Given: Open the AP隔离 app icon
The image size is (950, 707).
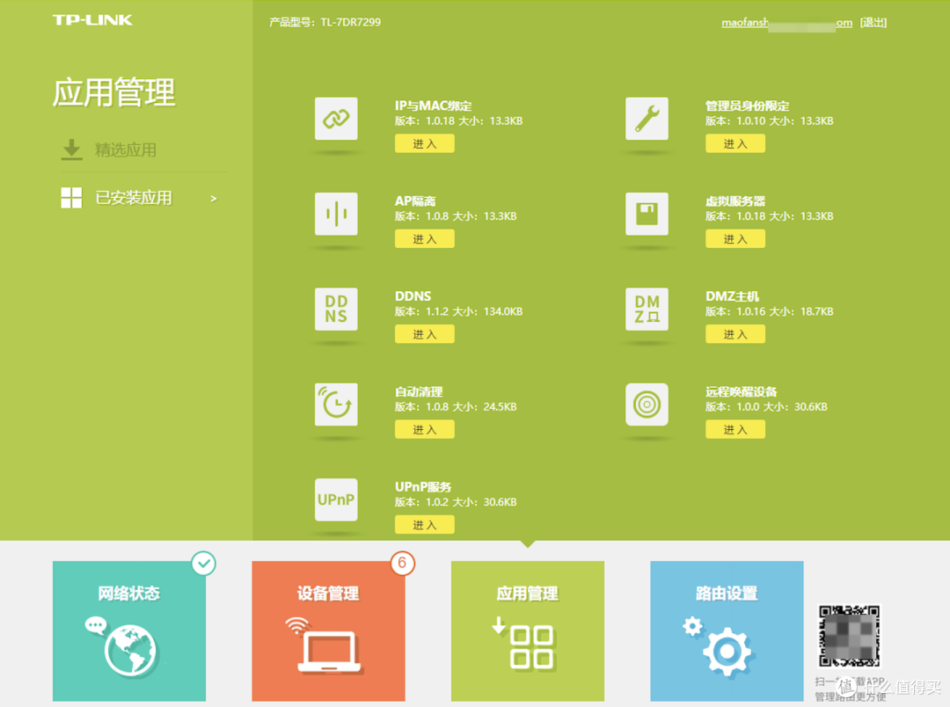Looking at the screenshot, I should pyautogui.click(x=336, y=214).
